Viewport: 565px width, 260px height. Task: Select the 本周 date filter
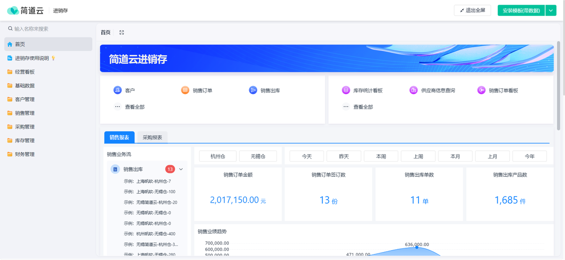[x=381, y=156]
